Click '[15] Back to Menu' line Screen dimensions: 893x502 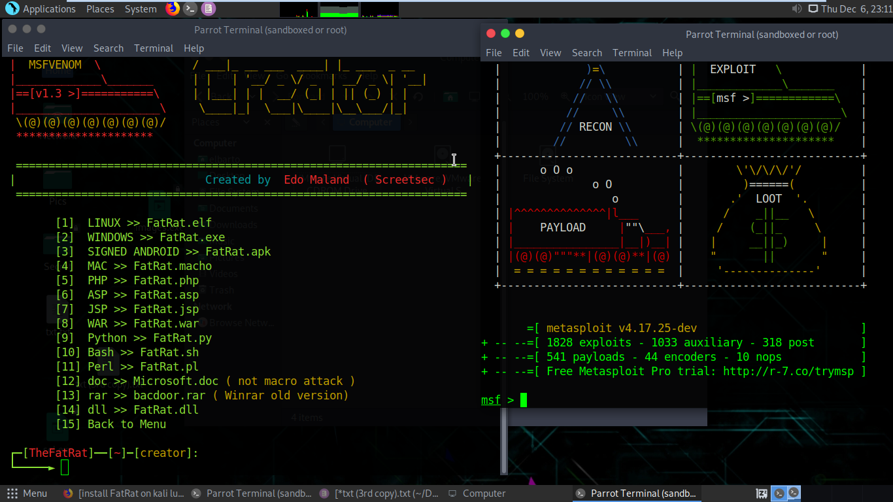(x=110, y=424)
